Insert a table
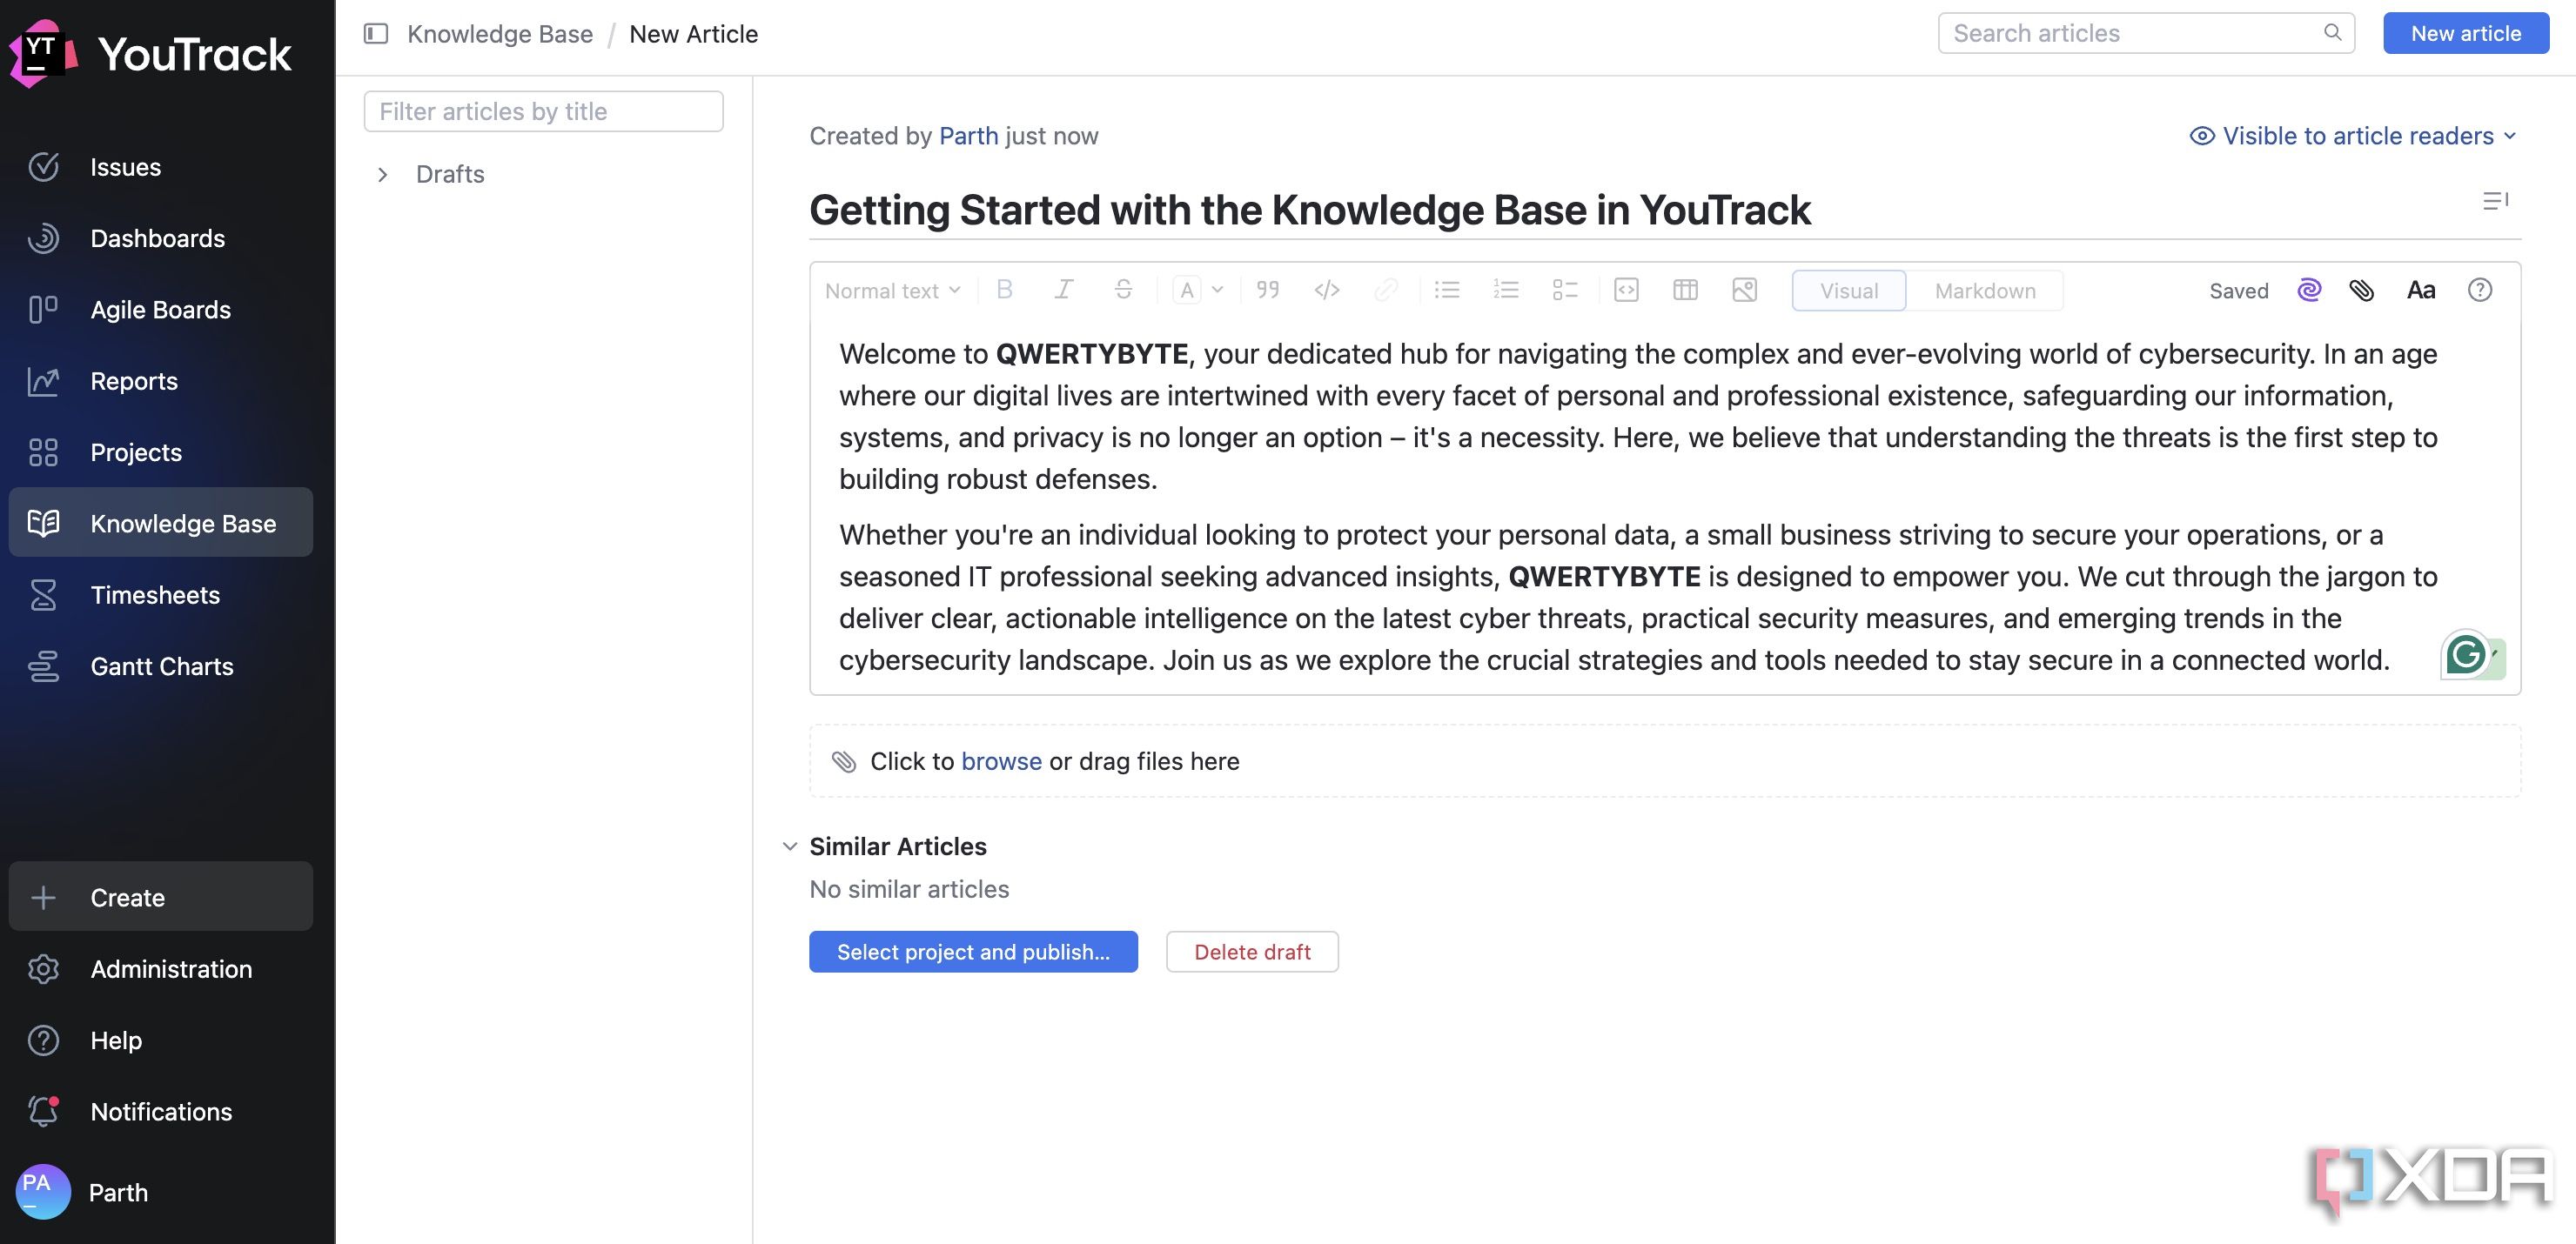The height and width of the screenshot is (1244, 2576). point(1686,290)
